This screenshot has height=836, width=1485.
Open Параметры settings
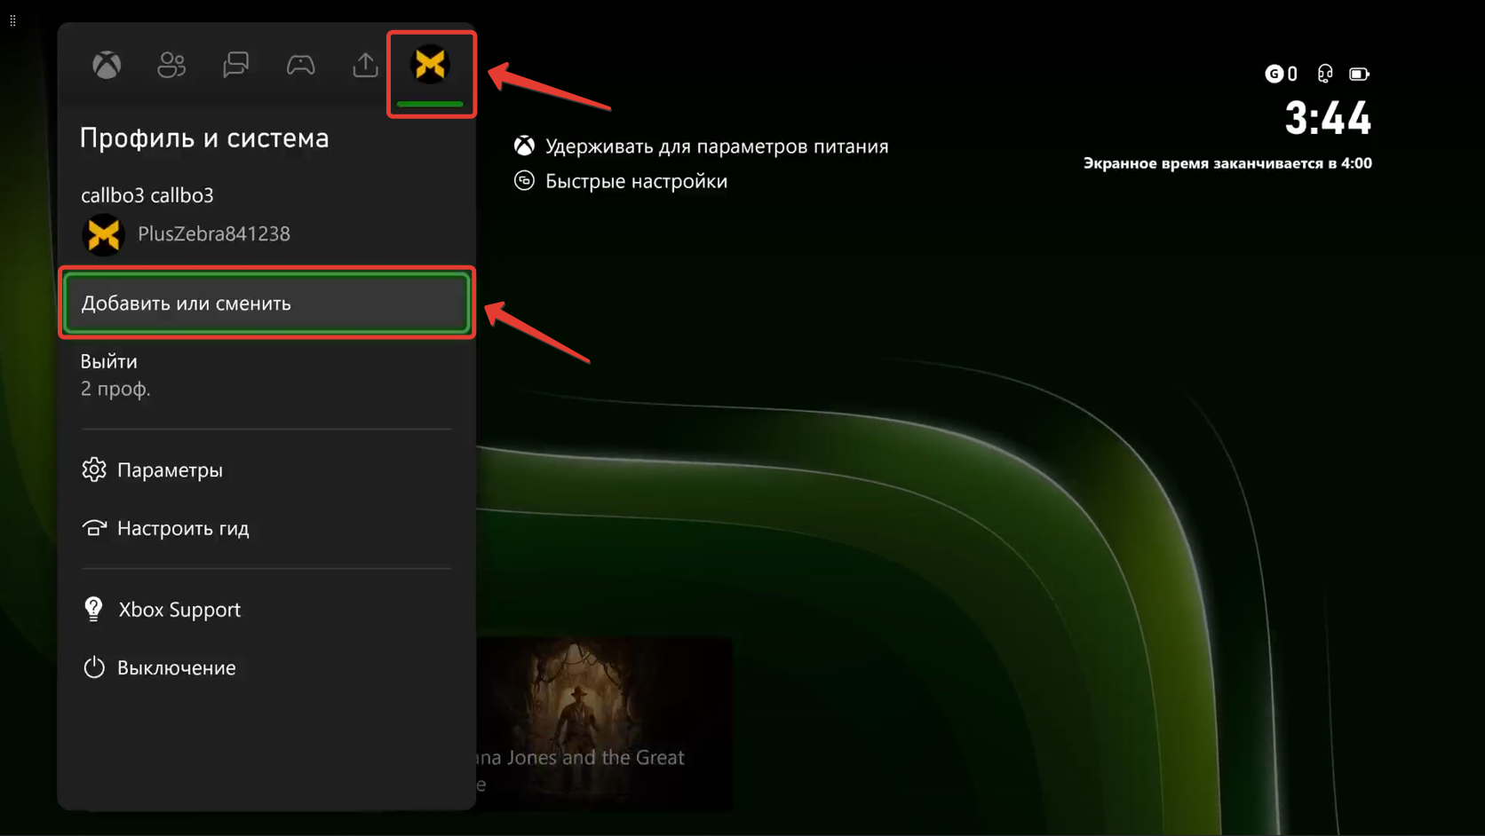coord(170,469)
